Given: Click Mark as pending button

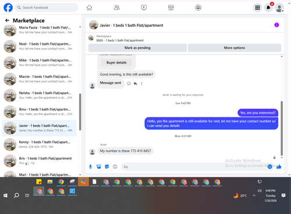Looking at the screenshot, I should pos(137,48).
